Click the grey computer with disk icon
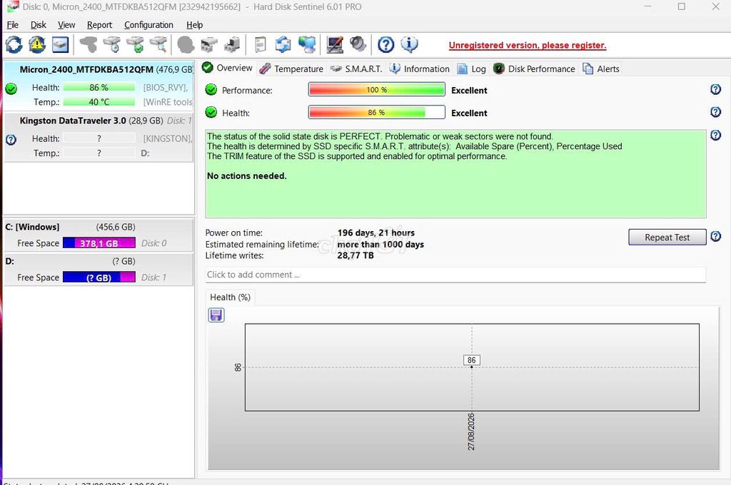The width and height of the screenshot is (731, 485). point(232,45)
